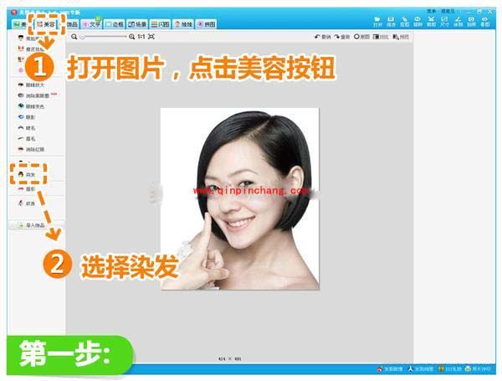The width and height of the screenshot is (502, 381).
Task: Select the 消除红眼 red-eye removal tool
Action: coord(31,149)
